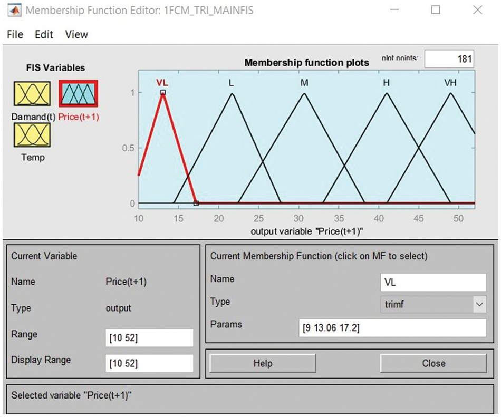Select the VL membership function peak marker
Viewport: 501px width, 417px height.
tap(163, 93)
